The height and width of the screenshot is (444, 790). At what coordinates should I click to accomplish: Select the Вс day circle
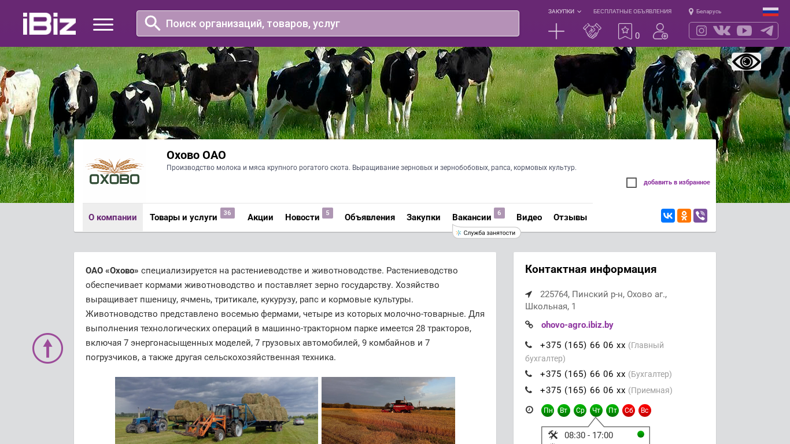[645, 410]
